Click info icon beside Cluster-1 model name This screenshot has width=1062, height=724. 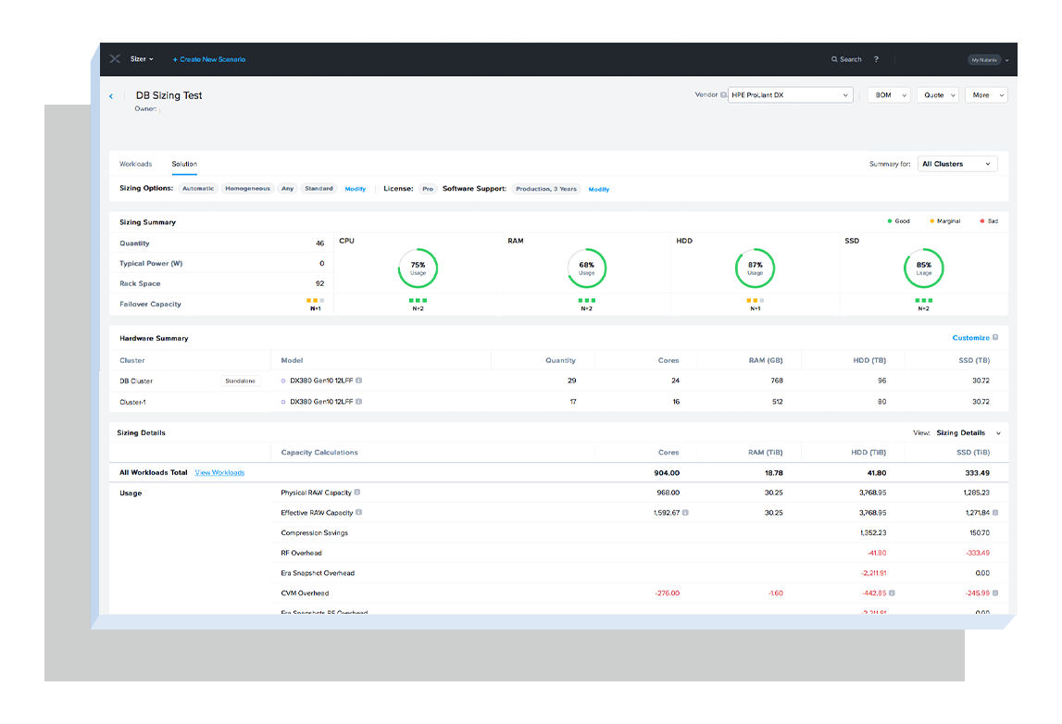click(359, 401)
